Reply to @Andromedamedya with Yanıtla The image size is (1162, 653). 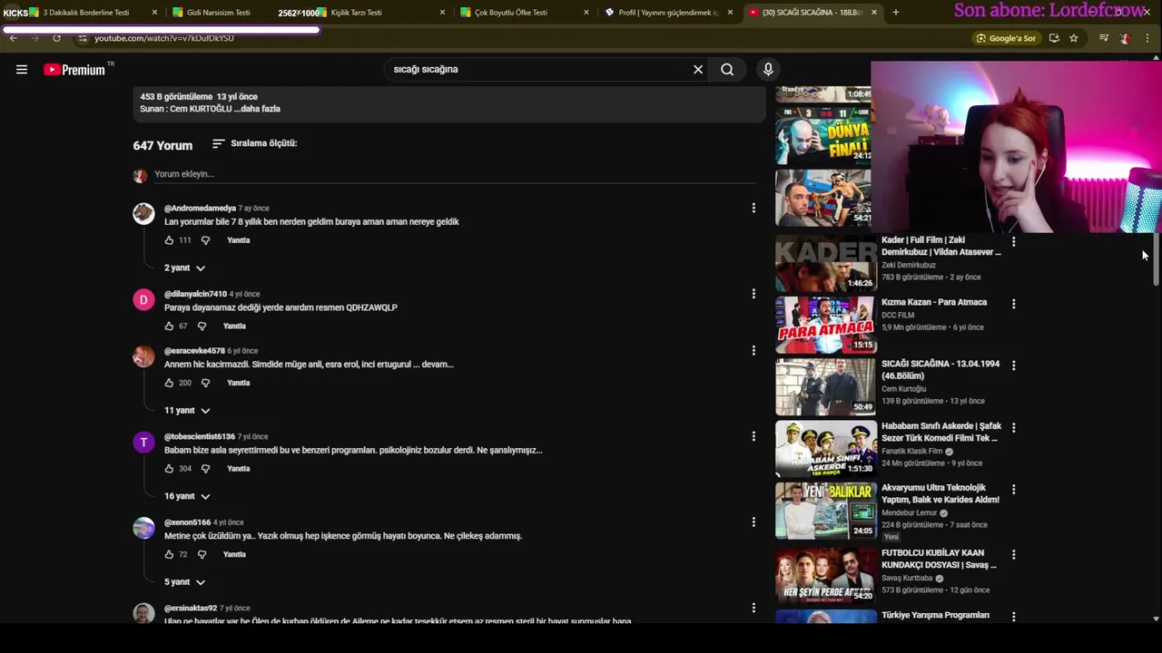tap(238, 240)
